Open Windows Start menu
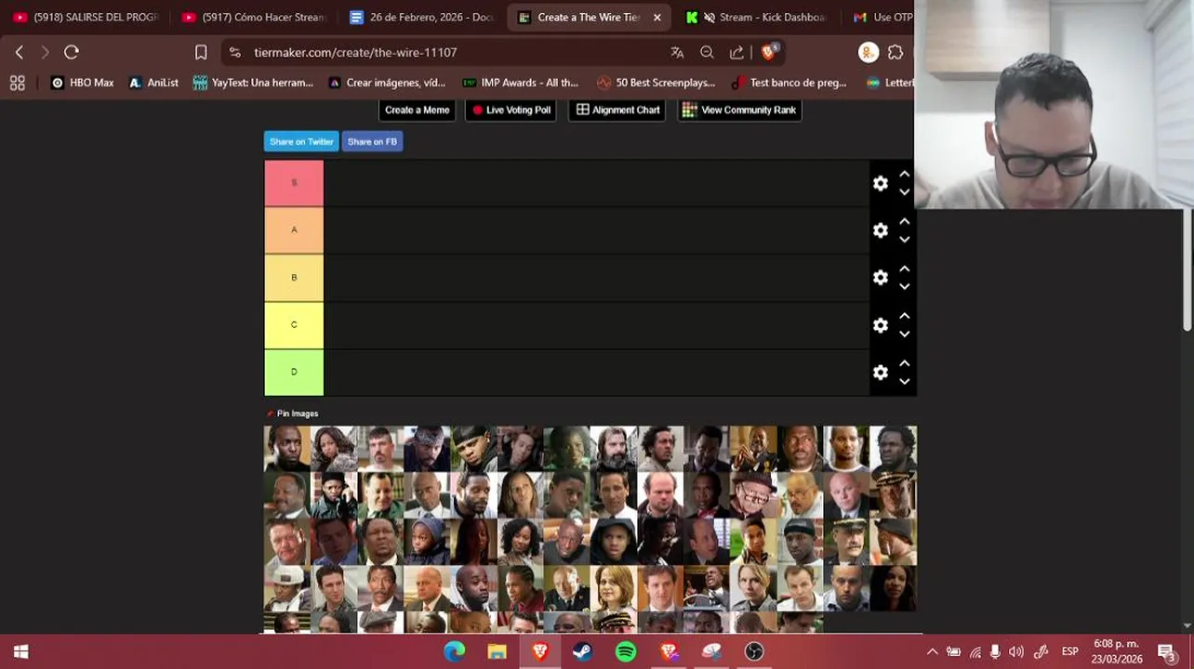 tap(20, 651)
